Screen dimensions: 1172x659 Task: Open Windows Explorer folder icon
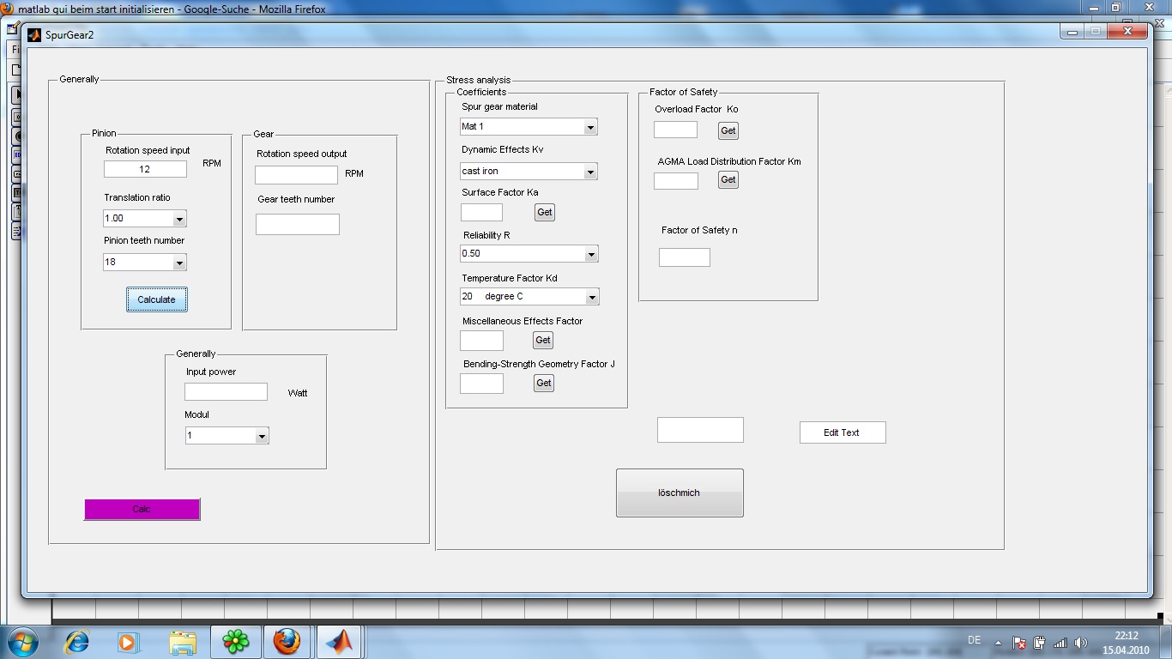[x=183, y=641]
